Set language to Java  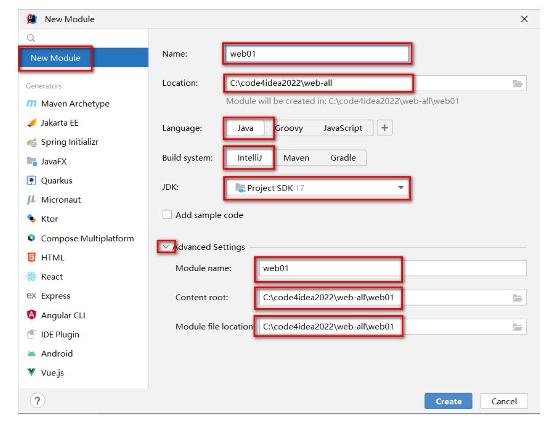245,128
